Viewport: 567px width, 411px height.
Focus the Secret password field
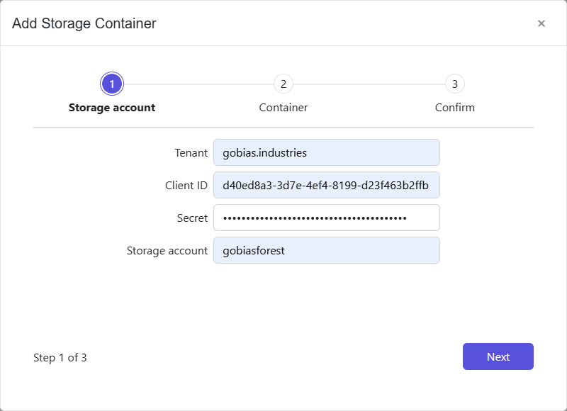pos(326,217)
